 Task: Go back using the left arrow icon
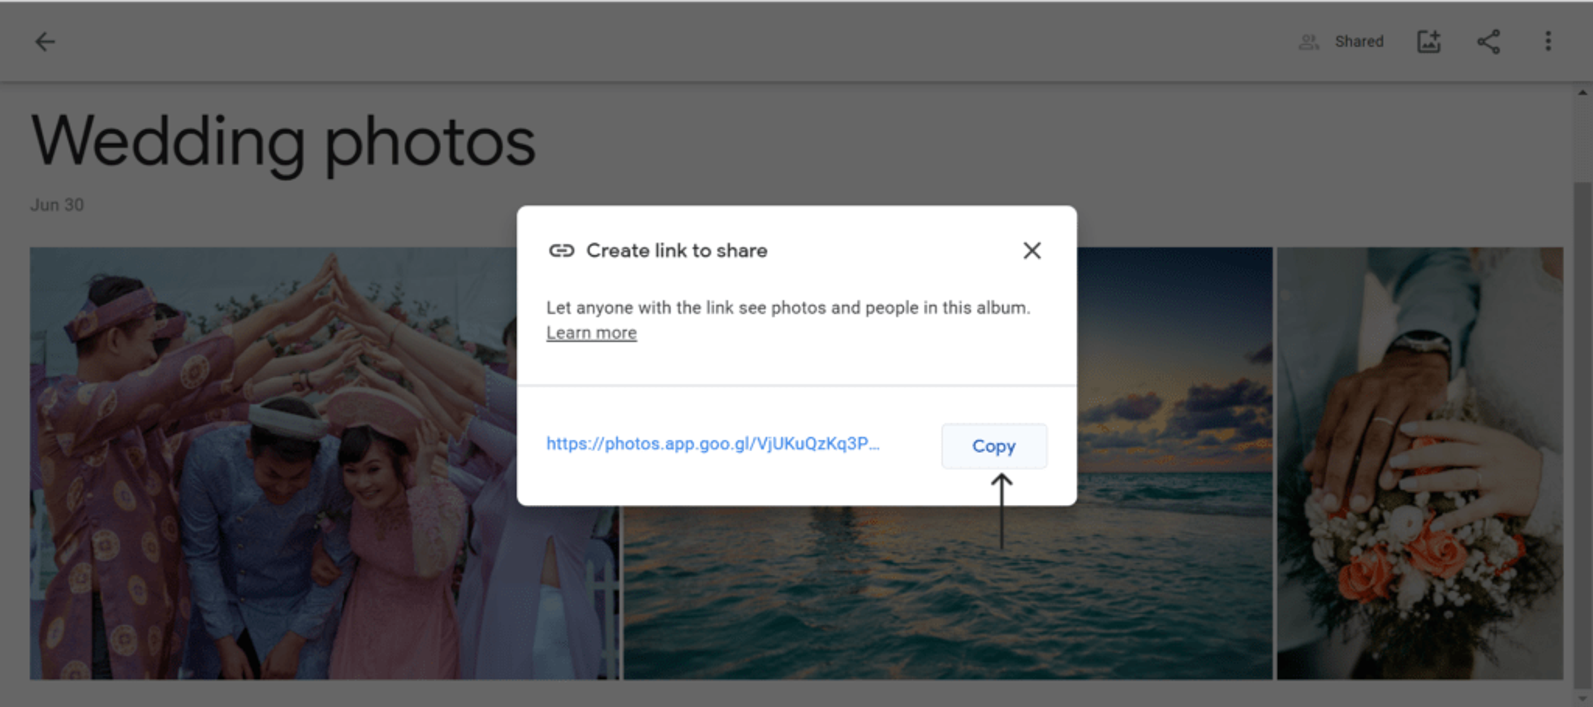point(45,42)
